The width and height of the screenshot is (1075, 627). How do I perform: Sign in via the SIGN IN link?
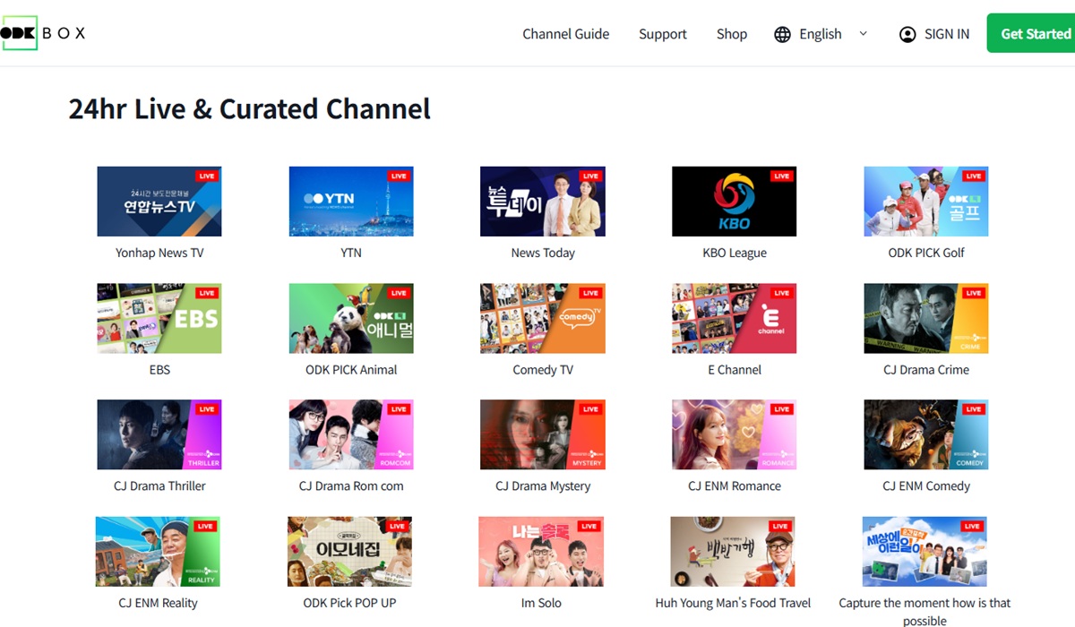[x=947, y=33]
